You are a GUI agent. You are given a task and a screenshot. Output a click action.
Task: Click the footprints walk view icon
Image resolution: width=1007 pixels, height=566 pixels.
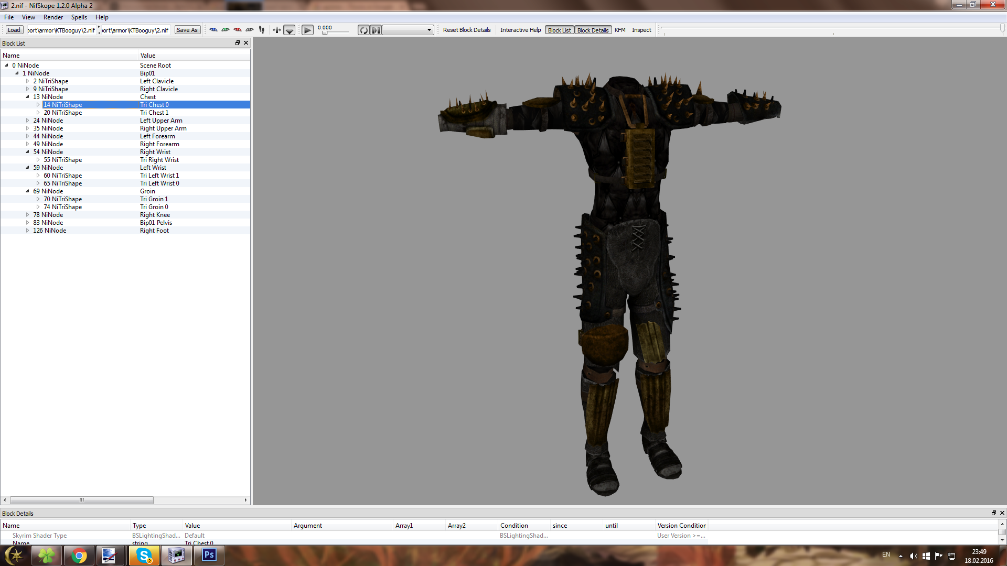(262, 30)
